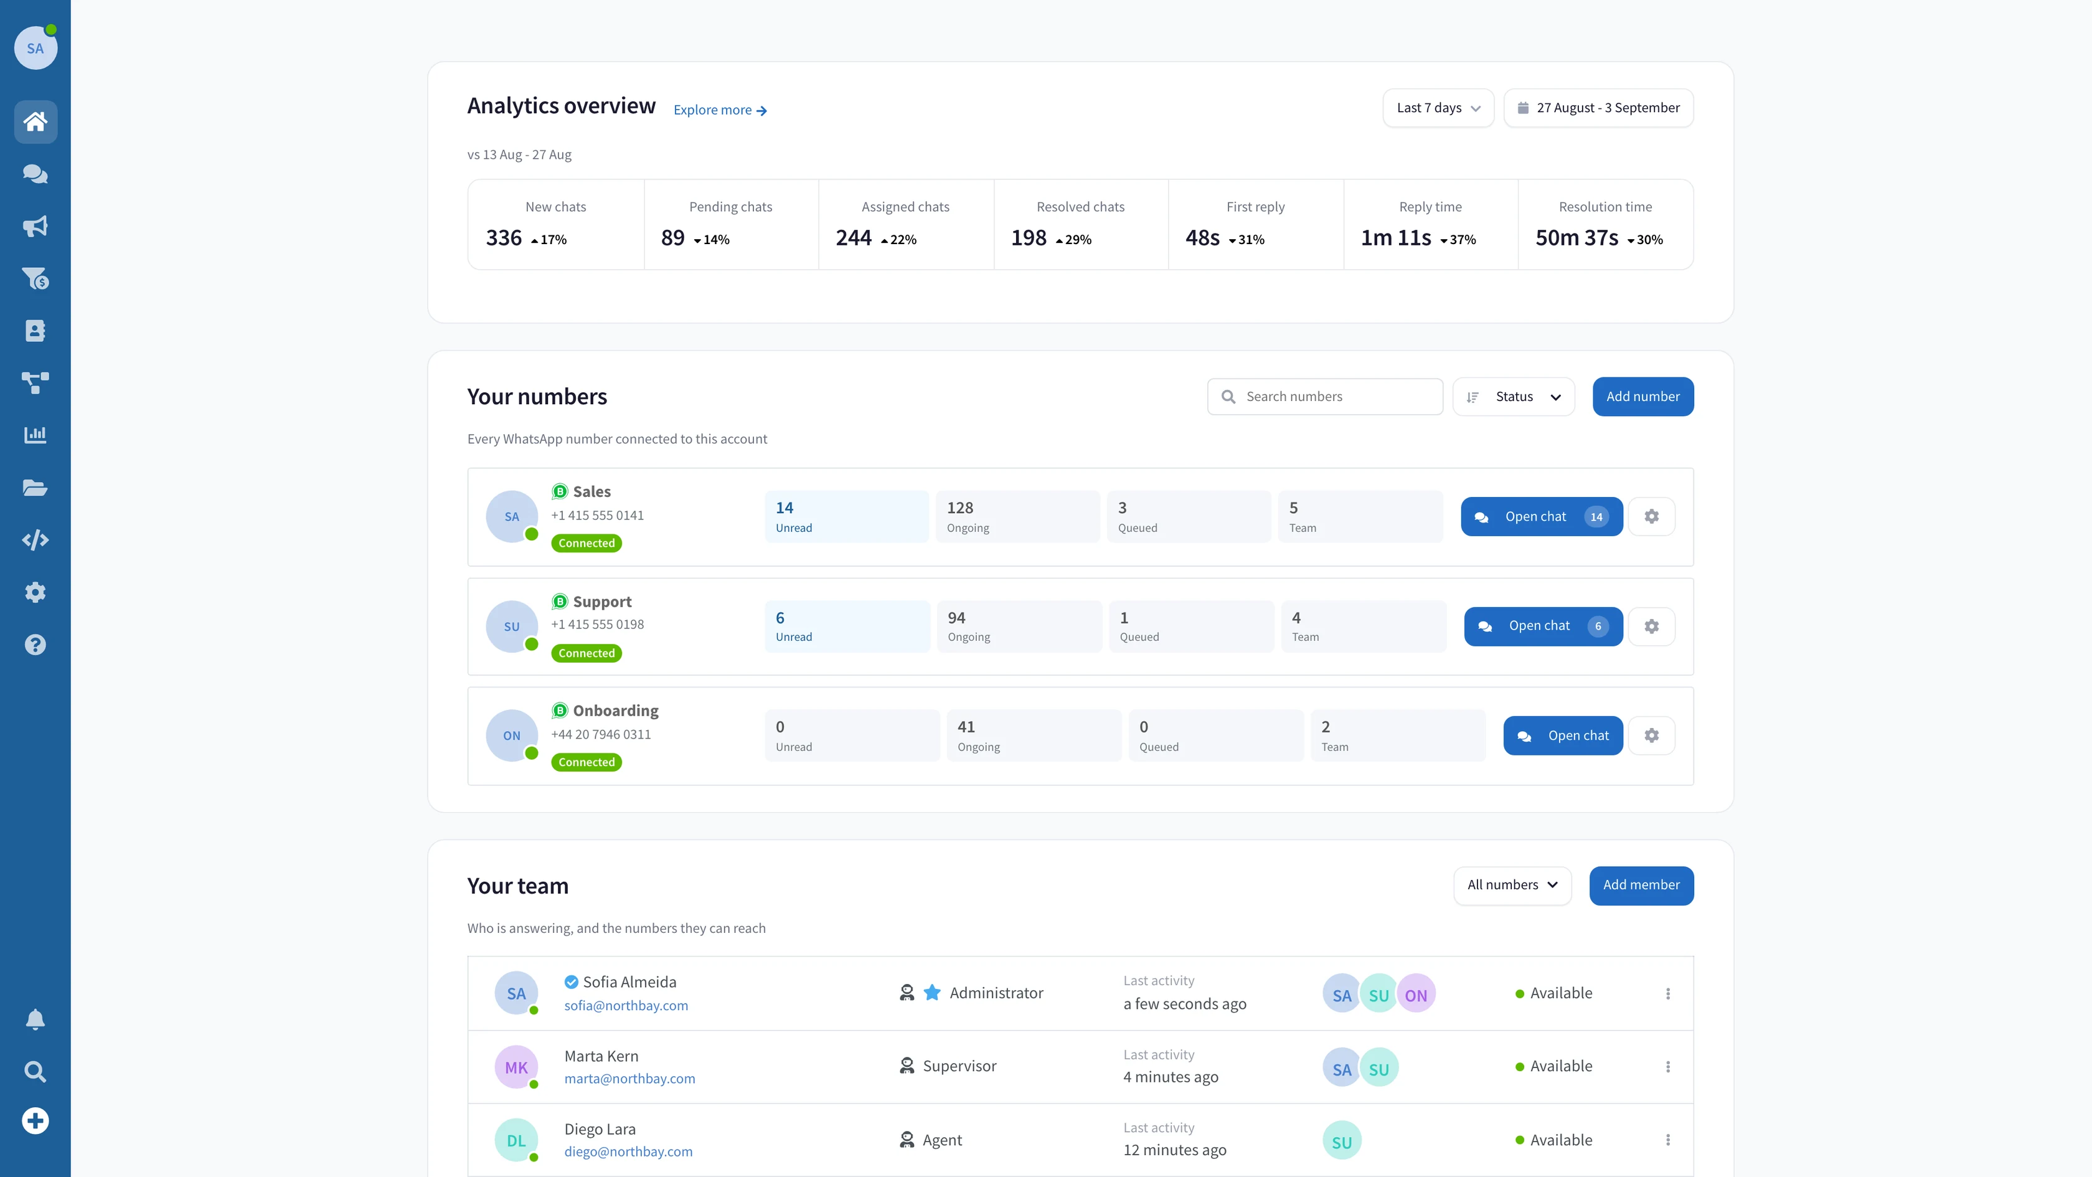Open the flow builder icon in sidebar
Image resolution: width=2092 pixels, height=1177 pixels.
(35, 382)
